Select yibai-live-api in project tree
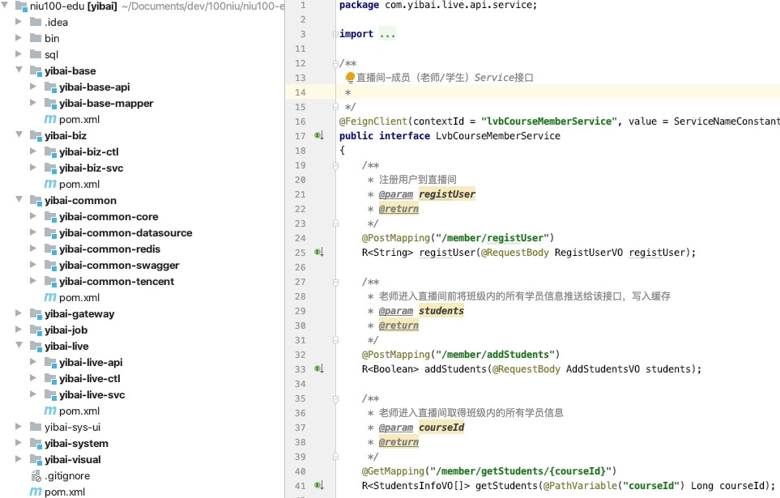 91,363
